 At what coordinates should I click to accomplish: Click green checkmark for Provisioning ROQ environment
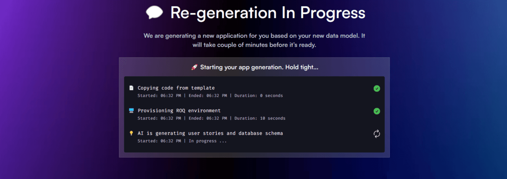[377, 111]
